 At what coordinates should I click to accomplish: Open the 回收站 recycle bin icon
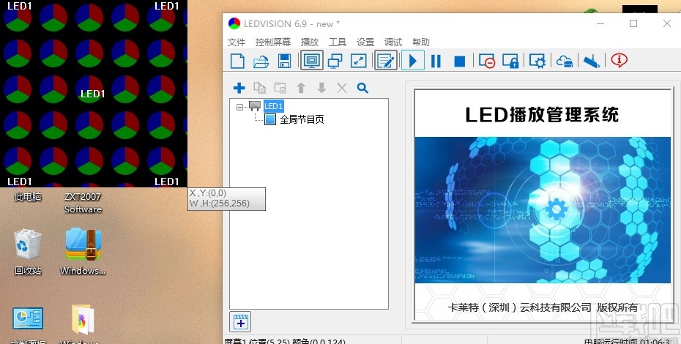coord(28,251)
